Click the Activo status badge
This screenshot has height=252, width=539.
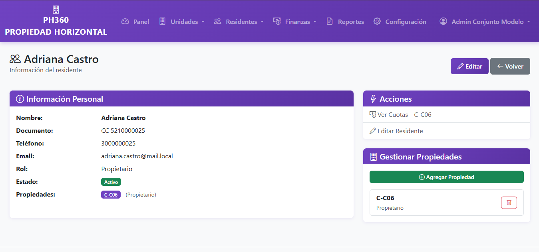pyautogui.click(x=111, y=182)
